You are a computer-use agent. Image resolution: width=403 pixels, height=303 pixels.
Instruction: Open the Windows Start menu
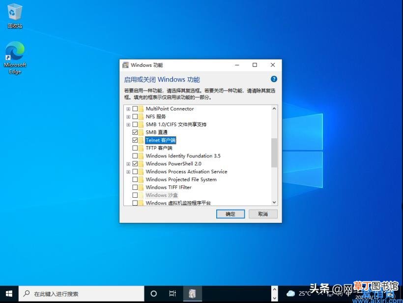pyautogui.click(x=9, y=294)
